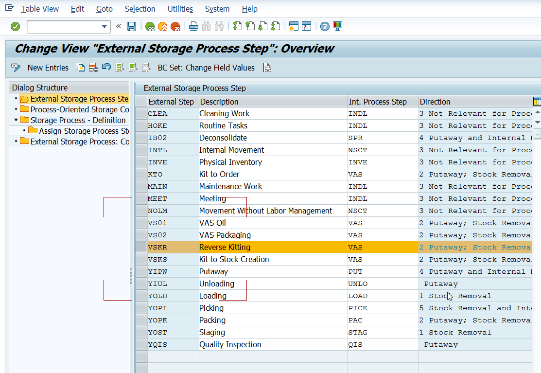The width and height of the screenshot is (541, 373).
Task: Click the External Step column header
Action: pyautogui.click(x=173, y=102)
